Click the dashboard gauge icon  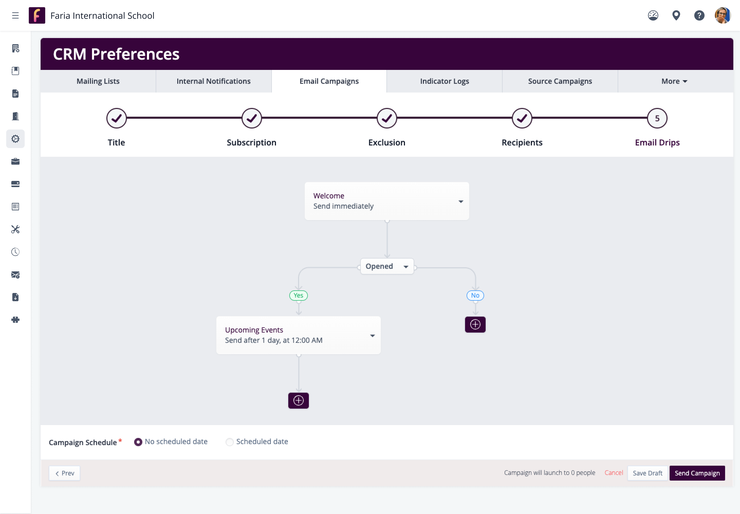(653, 15)
